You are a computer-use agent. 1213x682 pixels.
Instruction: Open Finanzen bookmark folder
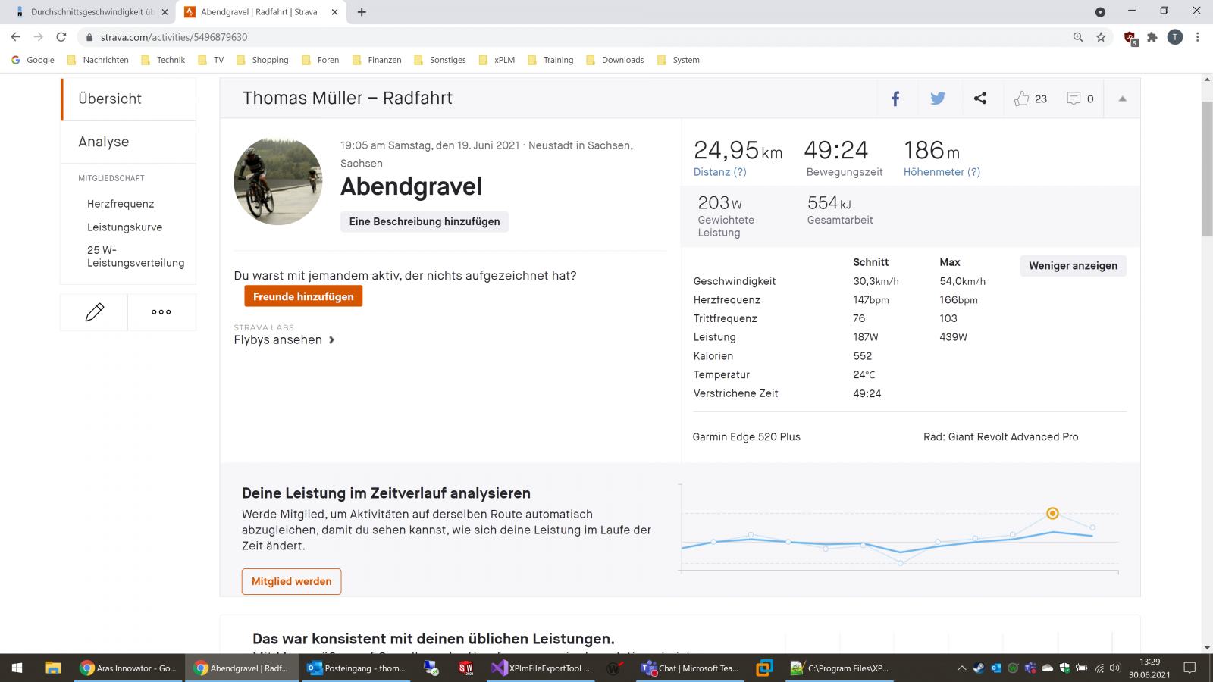pyautogui.click(x=377, y=60)
